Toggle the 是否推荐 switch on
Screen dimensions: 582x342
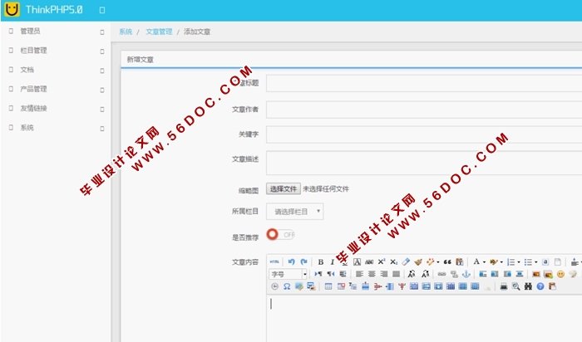click(280, 235)
